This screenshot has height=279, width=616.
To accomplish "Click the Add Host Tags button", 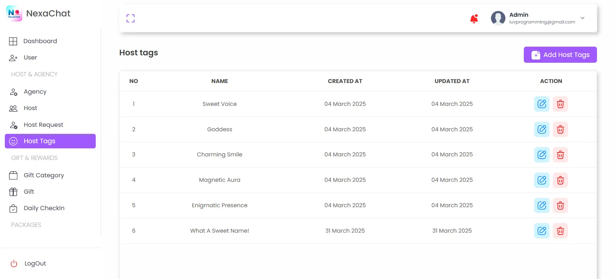I will pos(560,55).
